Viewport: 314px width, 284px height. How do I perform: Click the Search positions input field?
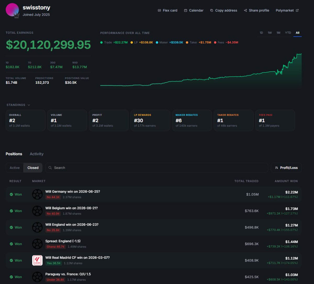click(x=156, y=168)
